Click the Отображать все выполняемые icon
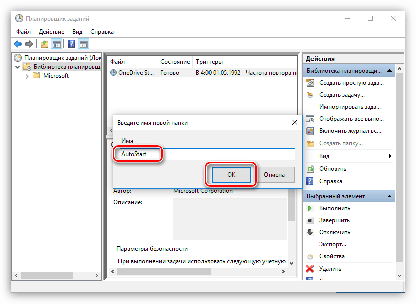Viewport: 416px width, 304px height. point(310,119)
